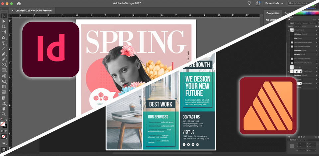Viewport: 319px width, 156px height.
Task: Click the Mask Layer icon in Layers footer
Action: [x=298, y=137]
